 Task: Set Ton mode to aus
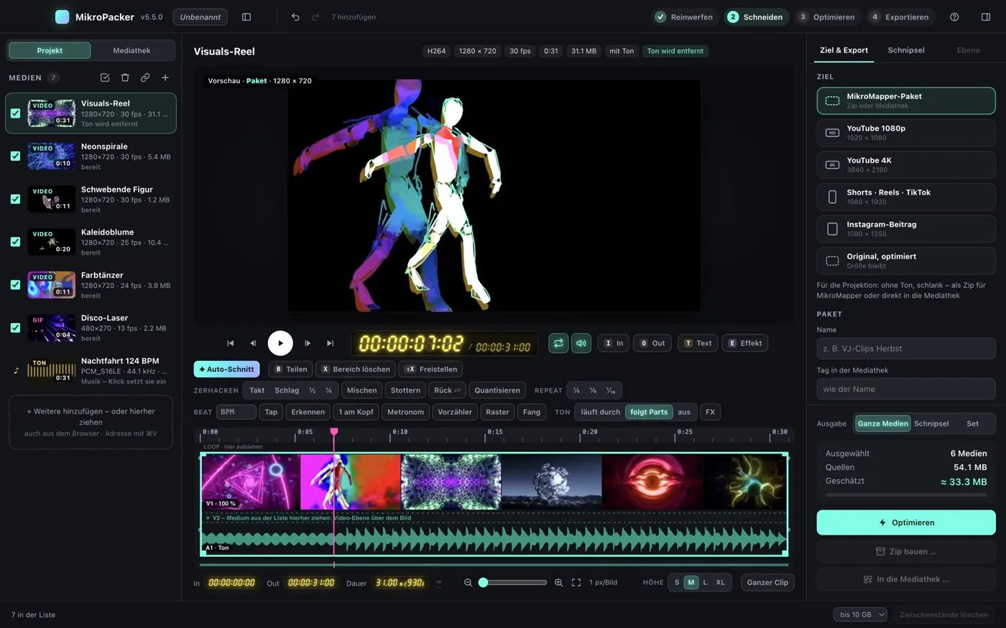(684, 412)
